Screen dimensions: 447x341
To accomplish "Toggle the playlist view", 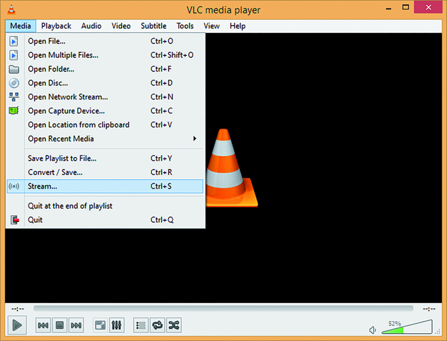I will pyautogui.click(x=141, y=325).
